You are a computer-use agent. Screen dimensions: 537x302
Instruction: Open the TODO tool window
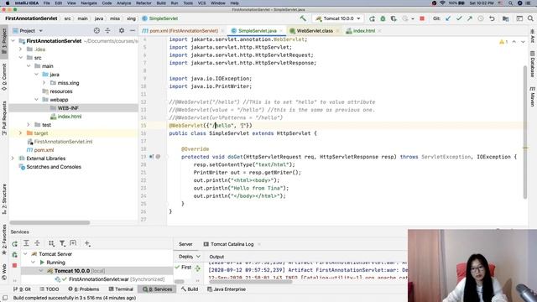point(49,289)
